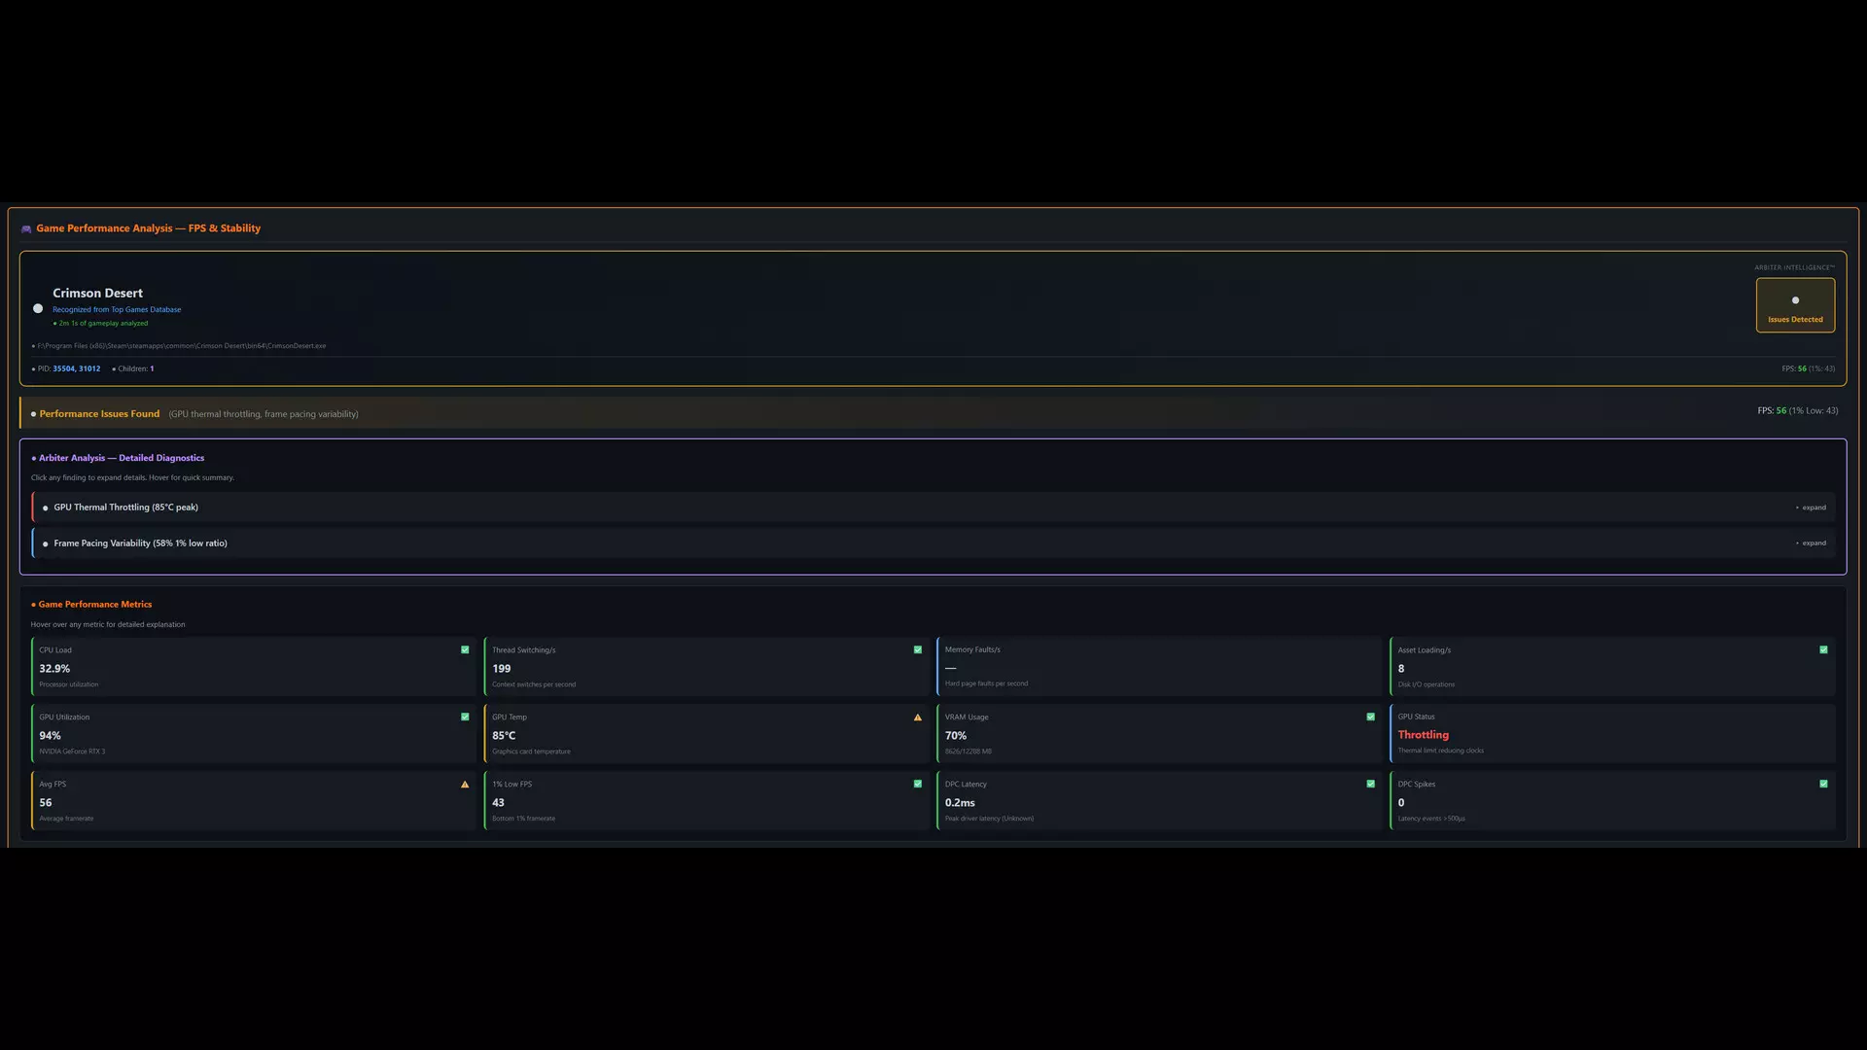This screenshot has height=1050, width=1867.
Task: Expand the Frame Pacing Variability finding
Action: pos(1811,543)
